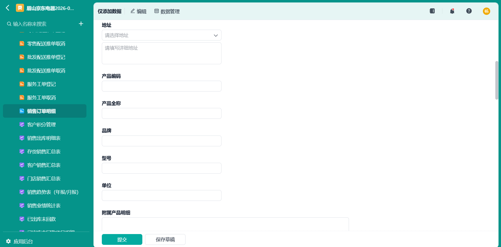501x247 pixels.
Task: Click the 保存草稿 button
Action: pos(165,239)
